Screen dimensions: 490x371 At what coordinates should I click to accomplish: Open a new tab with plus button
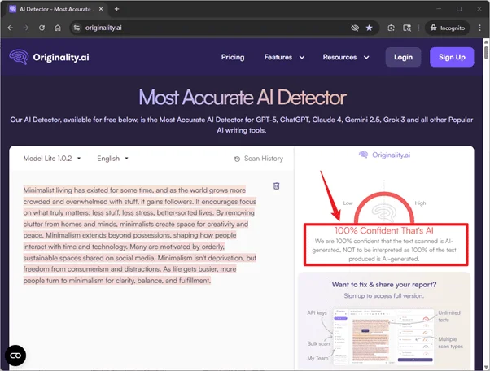click(117, 9)
